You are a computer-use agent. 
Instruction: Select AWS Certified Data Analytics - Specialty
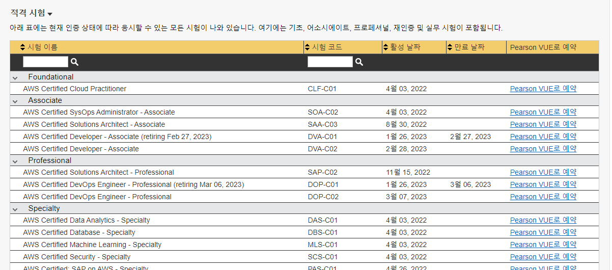tap(87, 220)
